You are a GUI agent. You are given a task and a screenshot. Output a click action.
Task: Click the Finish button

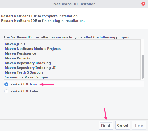click(x=106, y=125)
